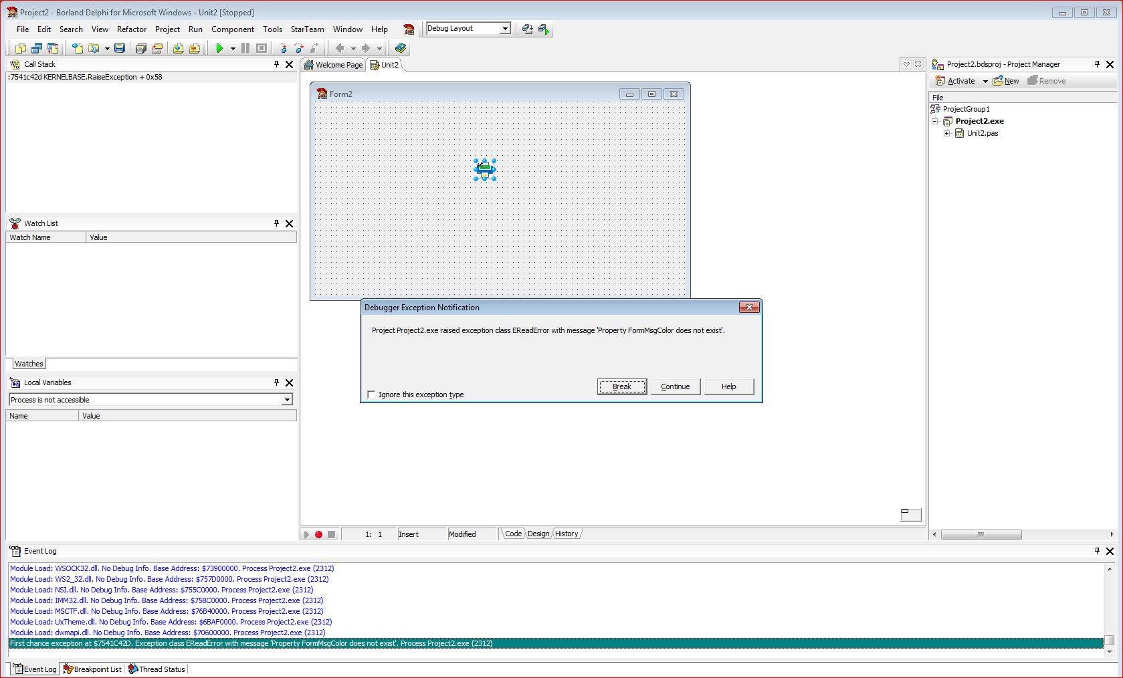Image resolution: width=1123 pixels, height=678 pixels.
Task: Open the Open-file recent dropdown arrow
Action: [107, 48]
